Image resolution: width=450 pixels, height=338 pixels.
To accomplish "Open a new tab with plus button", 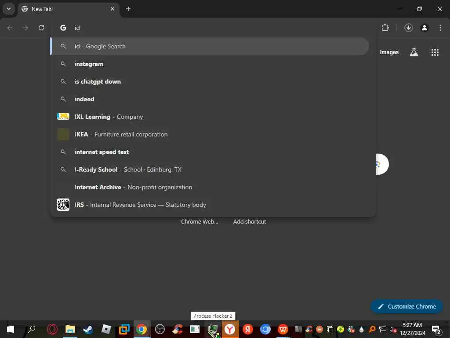I will [x=128, y=9].
